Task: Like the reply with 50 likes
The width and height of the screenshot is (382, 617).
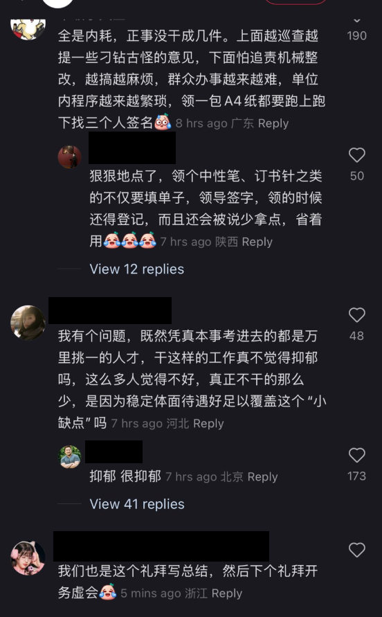Action: point(357,155)
